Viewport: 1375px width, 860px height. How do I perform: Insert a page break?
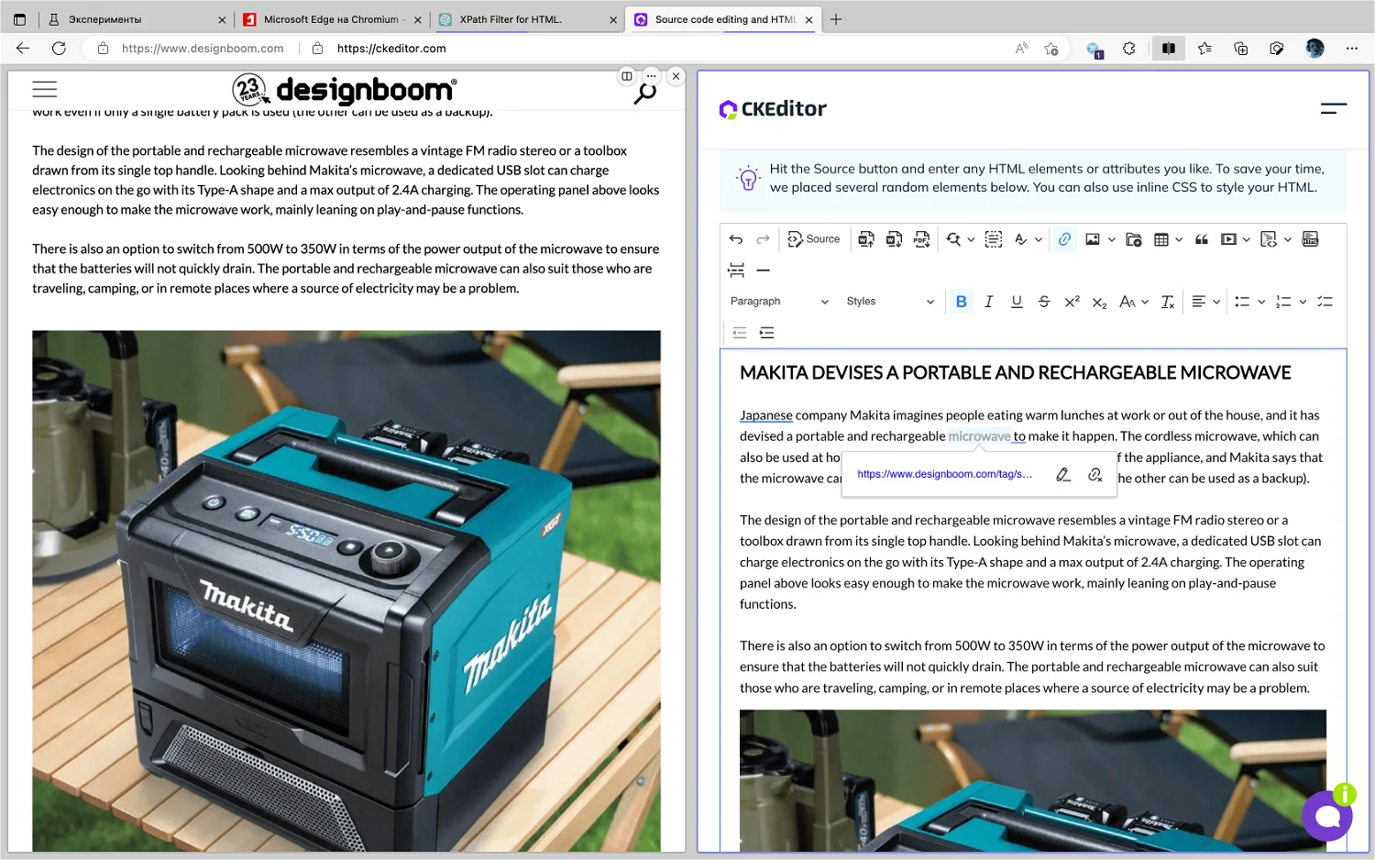(x=736, y=270)
